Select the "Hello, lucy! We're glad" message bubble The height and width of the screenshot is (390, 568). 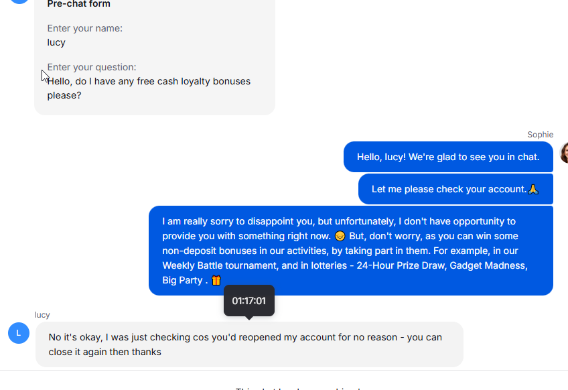click(x=448, y=157)
